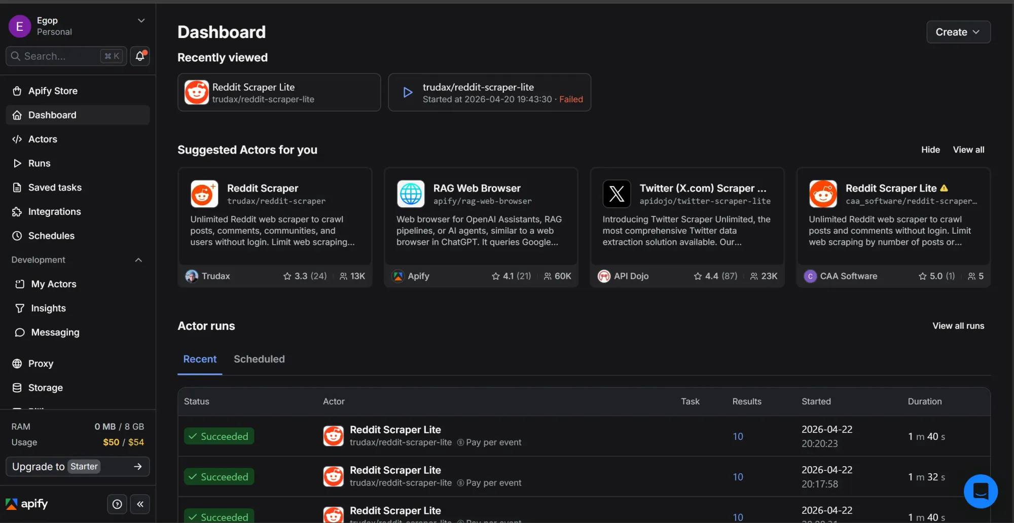
Task: Click the Schedules clock icon
Action: point(17,236)
